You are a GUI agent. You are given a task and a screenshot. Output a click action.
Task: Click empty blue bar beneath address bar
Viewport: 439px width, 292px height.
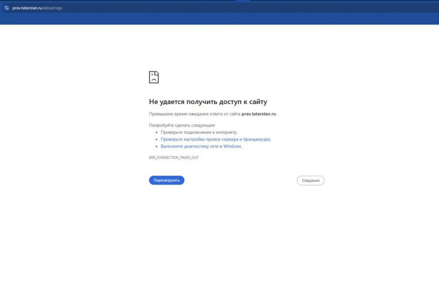pos(220,19)
